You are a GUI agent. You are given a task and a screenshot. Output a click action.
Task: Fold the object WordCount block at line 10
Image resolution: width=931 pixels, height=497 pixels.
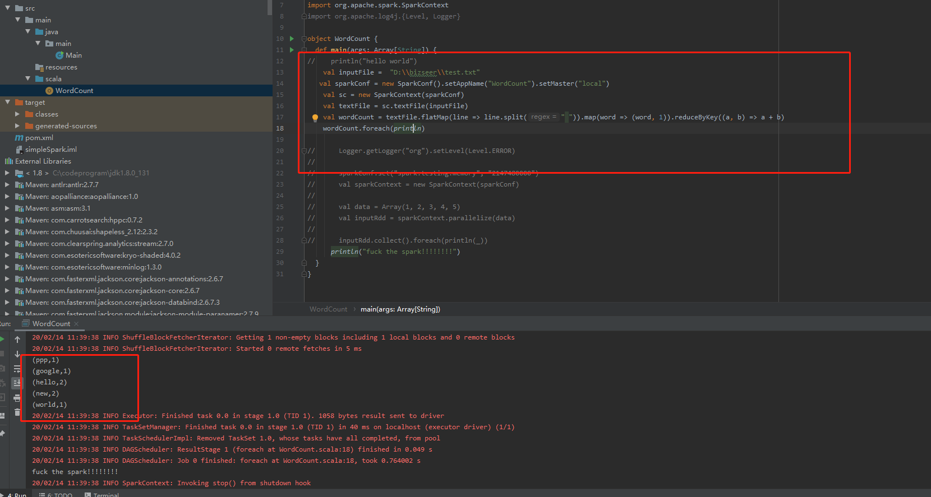pyautogui.click(x=304, y=39)
